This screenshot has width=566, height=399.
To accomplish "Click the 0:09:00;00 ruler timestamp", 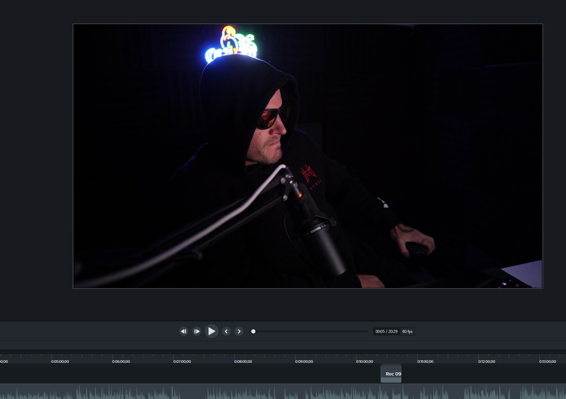I will coord(304,361).
